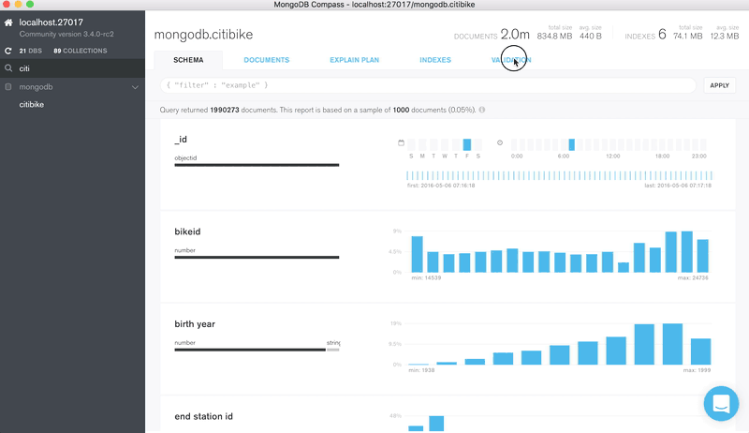Click the 'birth year' field name
The image size is (749, 433).
pyautogui.click(x=195, y=324)
